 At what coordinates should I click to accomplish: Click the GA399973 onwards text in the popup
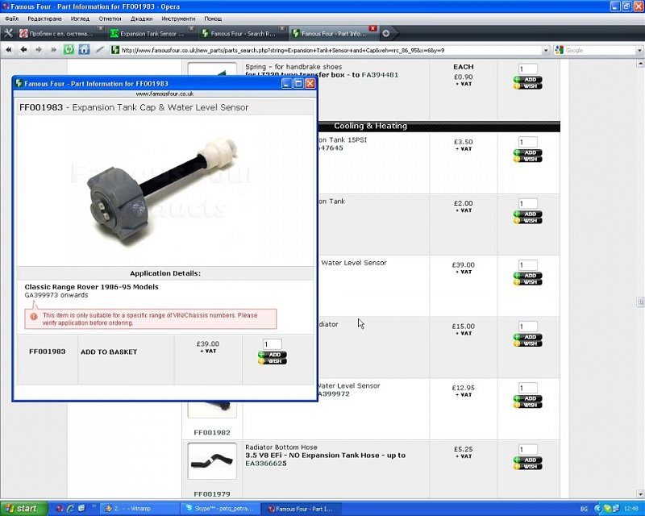tap(56, 295)
